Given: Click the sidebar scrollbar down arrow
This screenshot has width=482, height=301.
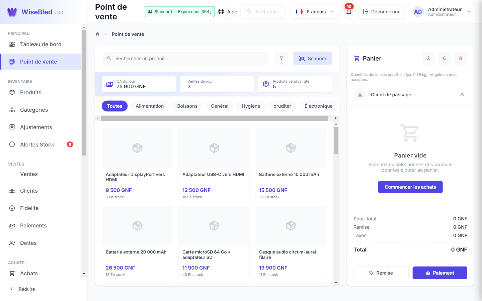Looking at the screenshot, I should pos(84,274).
